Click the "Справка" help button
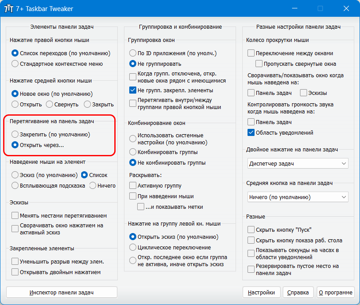Viewport: 360px width, 305px height. (298, 292)
